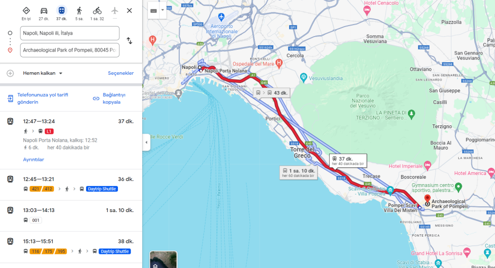Switch to cycling travel mode
This screenshot has width=495, height=268.
pyautogui.click(x=97, y=11)
